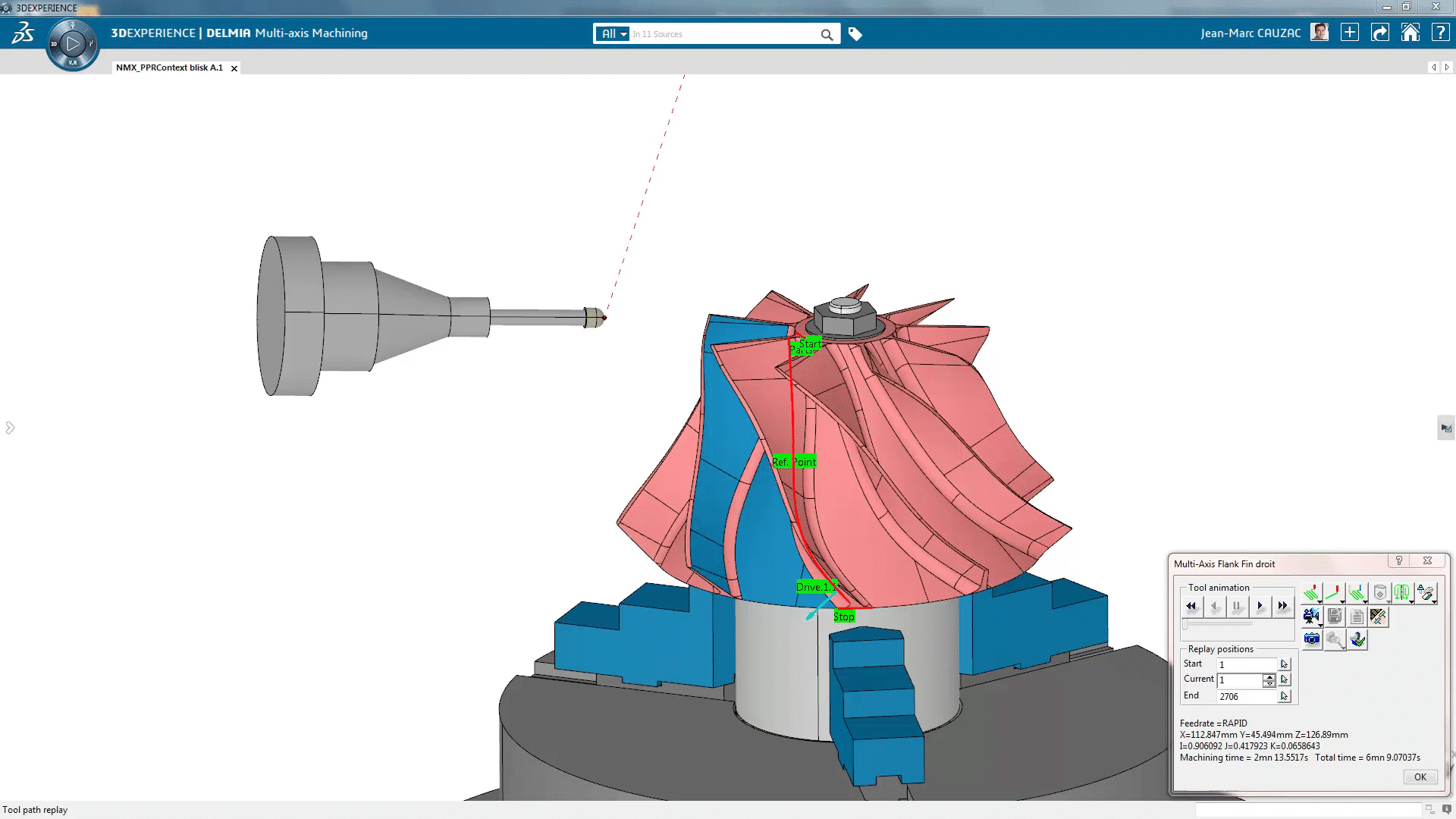The image size is (1456, 819).
Task: Click the blue photo camera icon
Action: click(1312, 639)
